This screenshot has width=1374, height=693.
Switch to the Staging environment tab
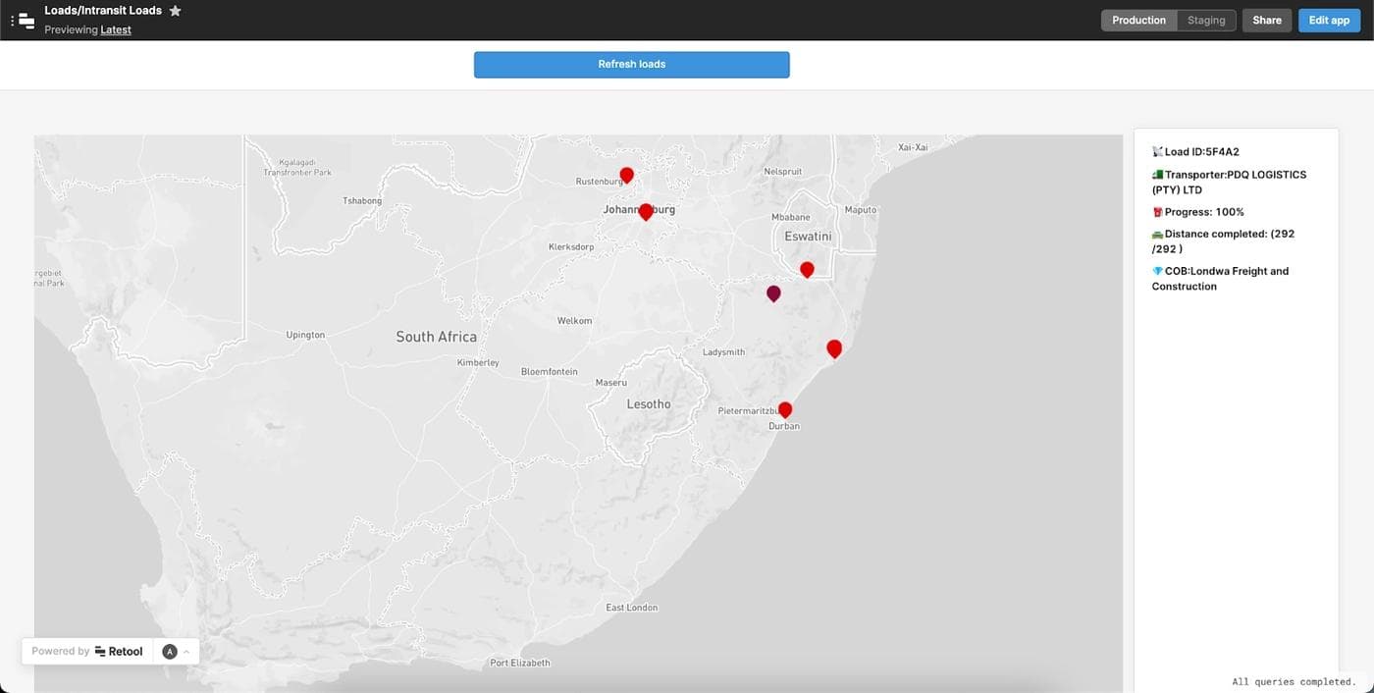tap(1206, 20)
